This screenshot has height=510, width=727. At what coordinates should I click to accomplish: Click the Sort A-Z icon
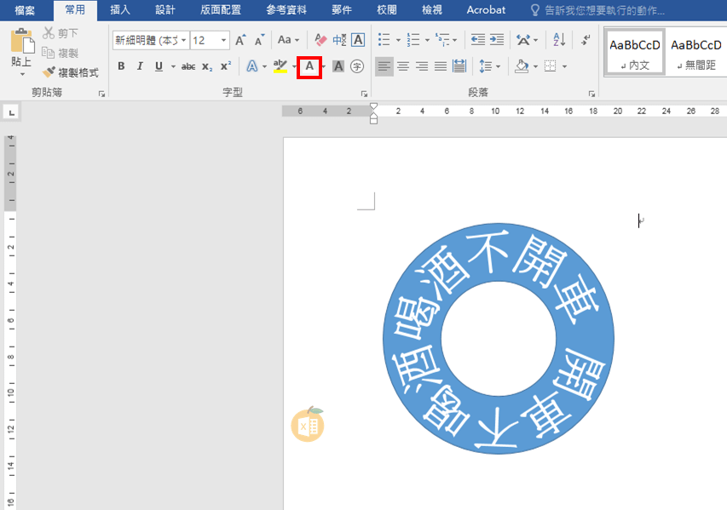559,40
